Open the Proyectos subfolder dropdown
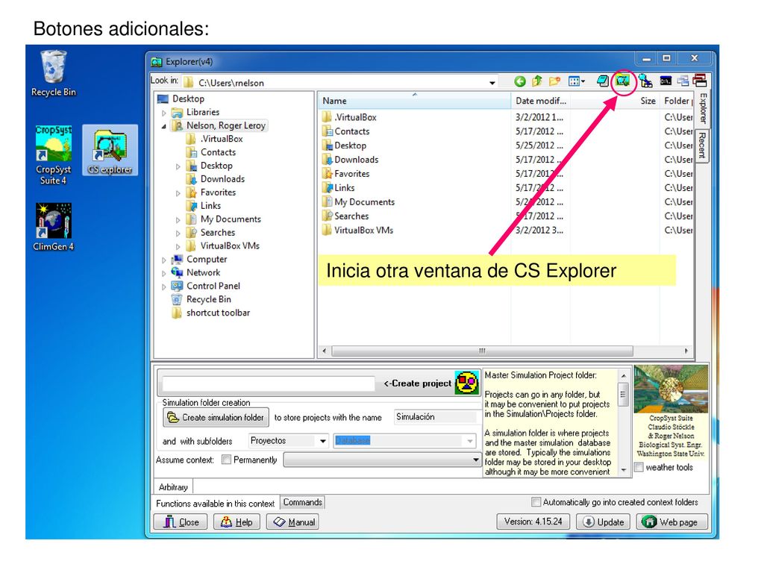 pos(322,441)
